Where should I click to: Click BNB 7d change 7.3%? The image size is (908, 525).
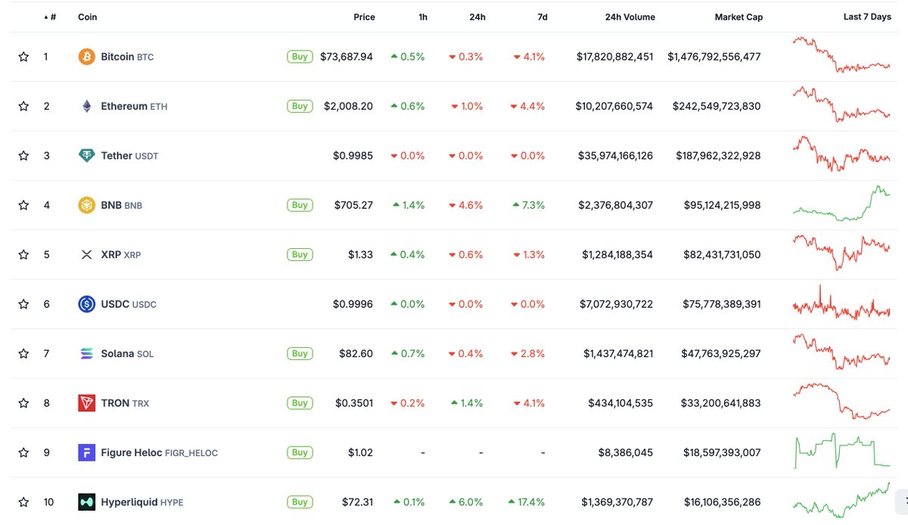(x=528, y=205)
